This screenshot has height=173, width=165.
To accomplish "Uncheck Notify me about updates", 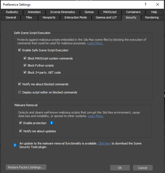I will (21, 131).
